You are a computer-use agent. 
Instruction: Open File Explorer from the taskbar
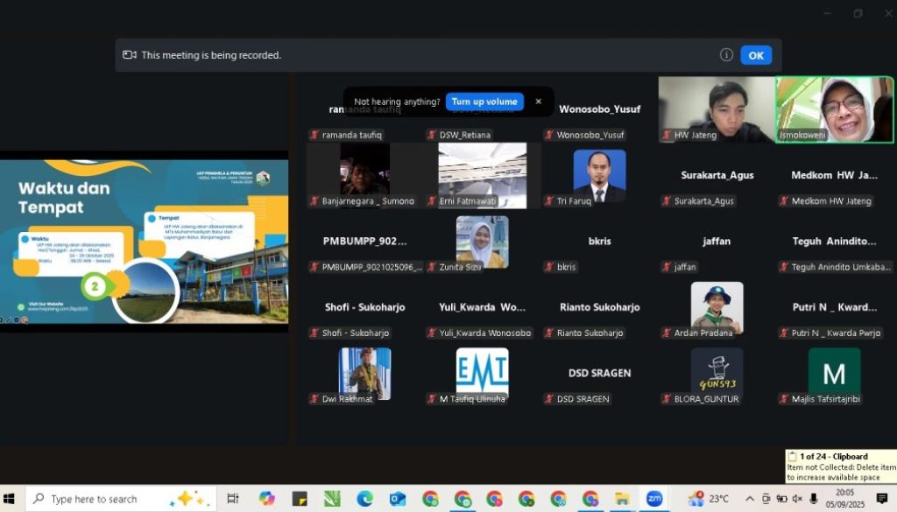[622, 499]
